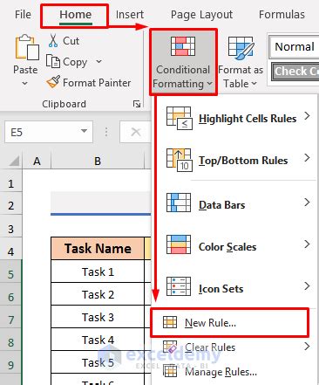The image size is (319, 385).
Task: Click the Task 2 cell
Action: (98, 294)
